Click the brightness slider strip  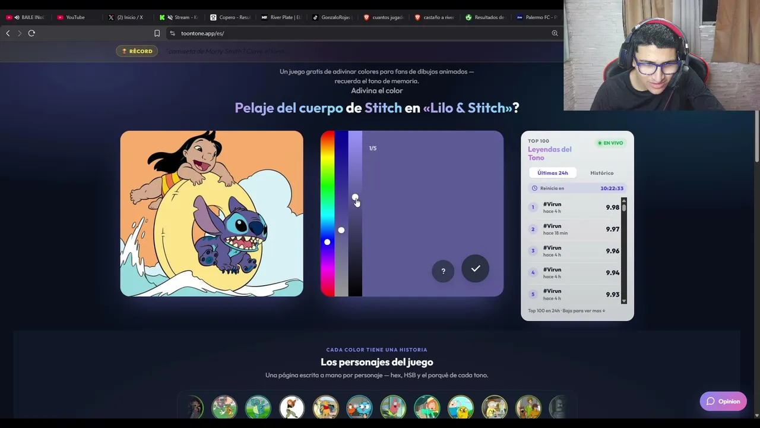[x=355, y=213]
